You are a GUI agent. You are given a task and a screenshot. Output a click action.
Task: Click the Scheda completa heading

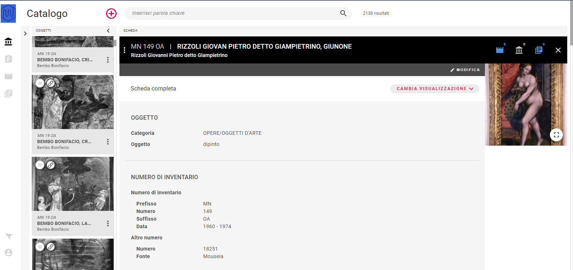[x=153, y=89]
